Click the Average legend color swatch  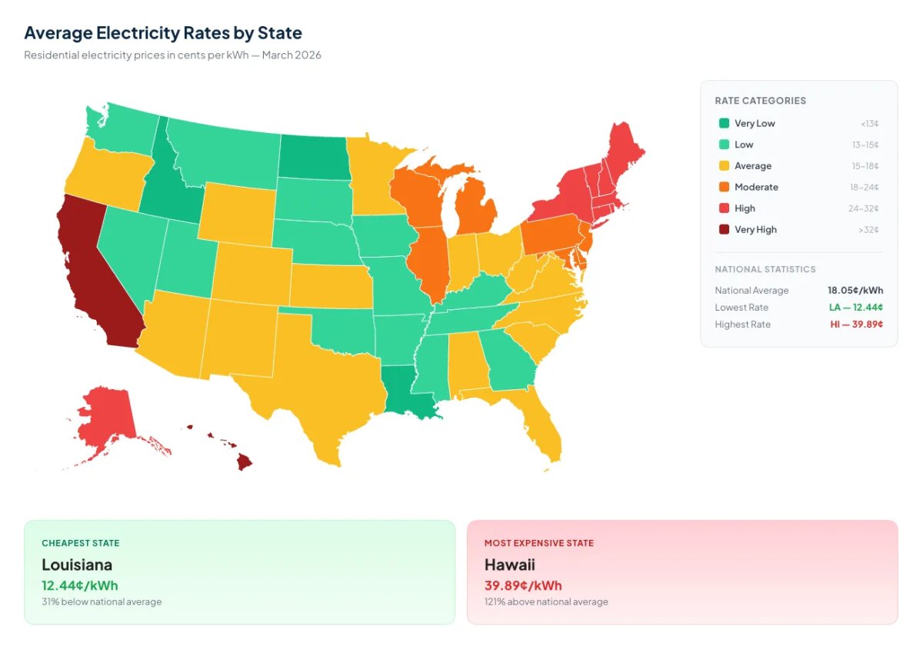tap(724, 166)
